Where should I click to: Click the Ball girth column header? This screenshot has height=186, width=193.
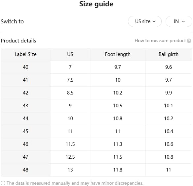[x=169, y=54]
